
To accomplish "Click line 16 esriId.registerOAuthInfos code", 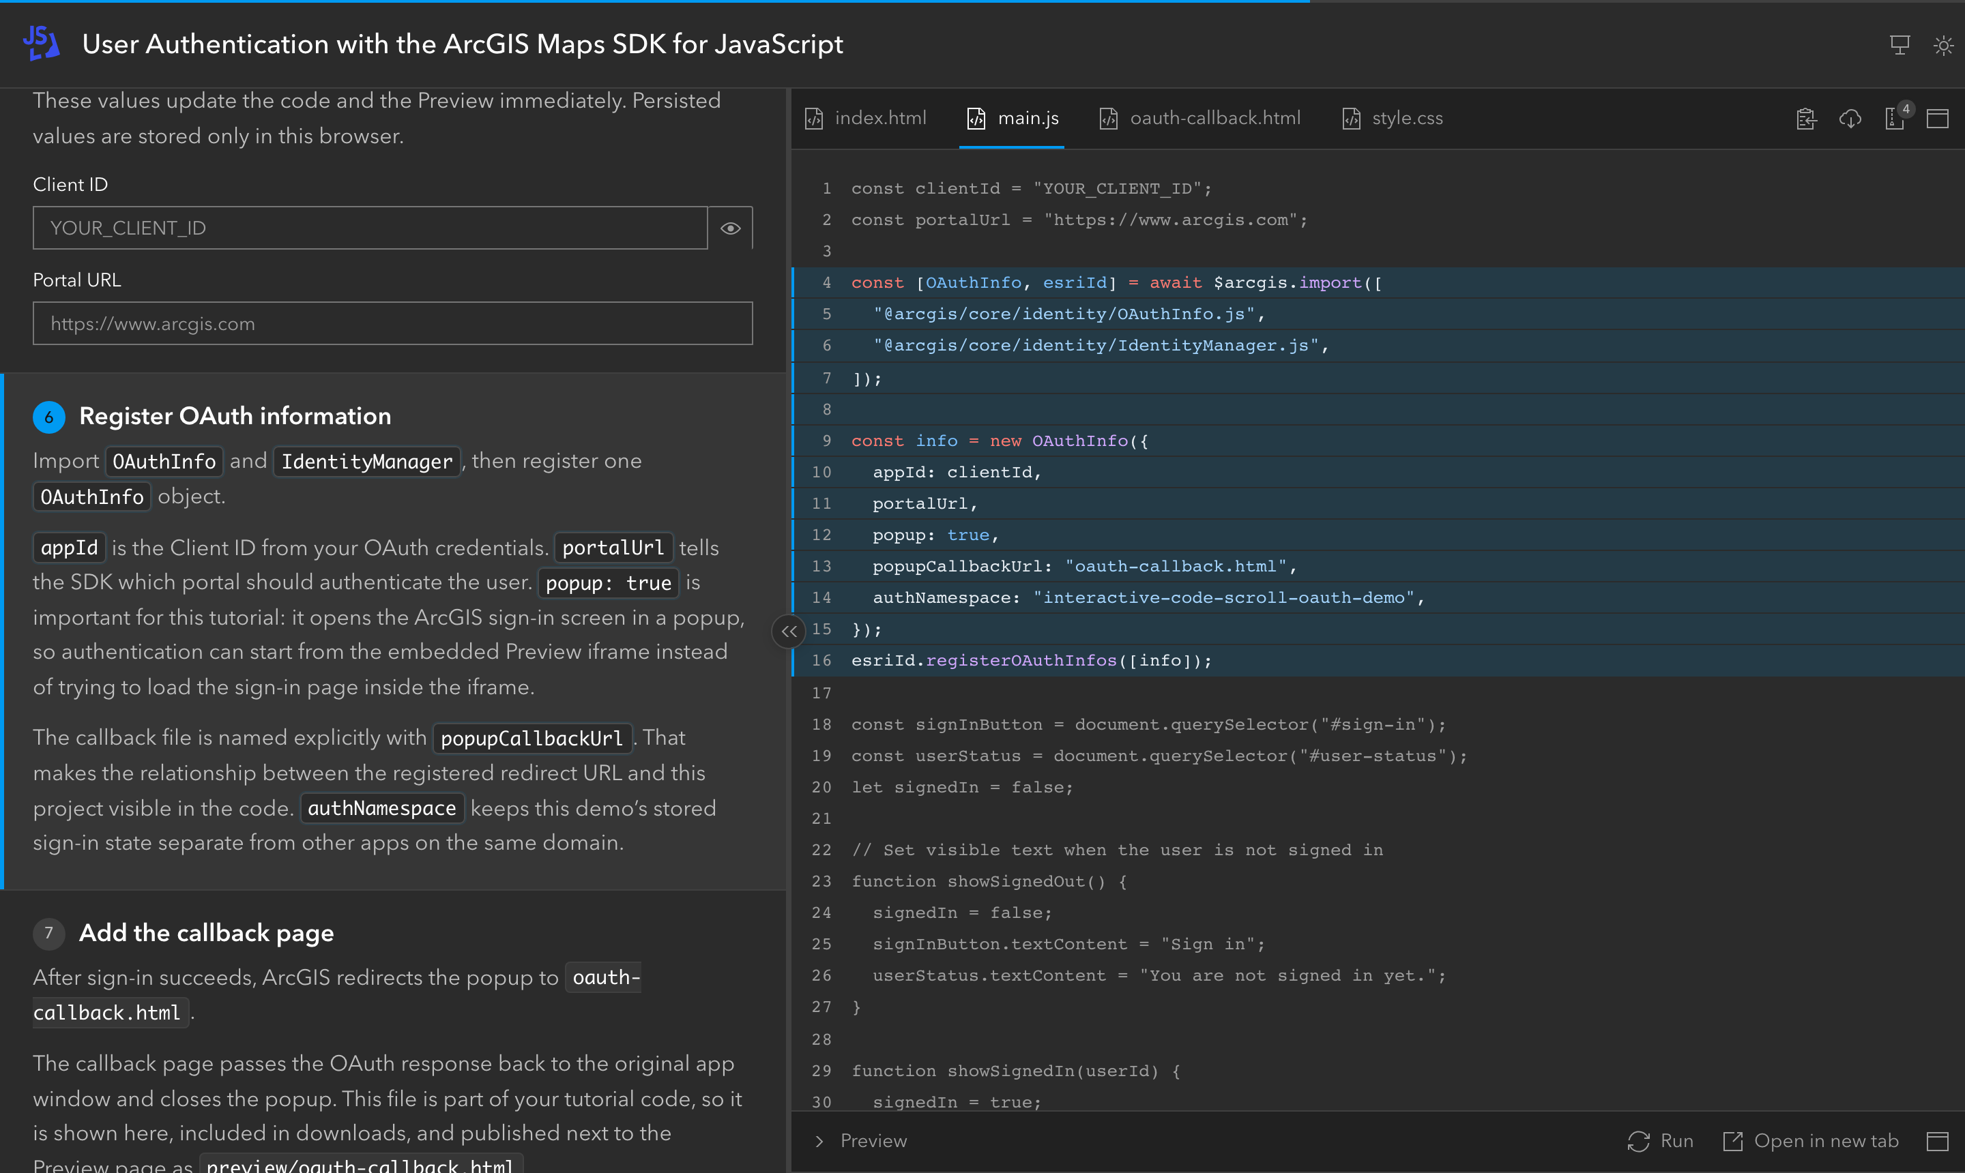I will 1031,660.
